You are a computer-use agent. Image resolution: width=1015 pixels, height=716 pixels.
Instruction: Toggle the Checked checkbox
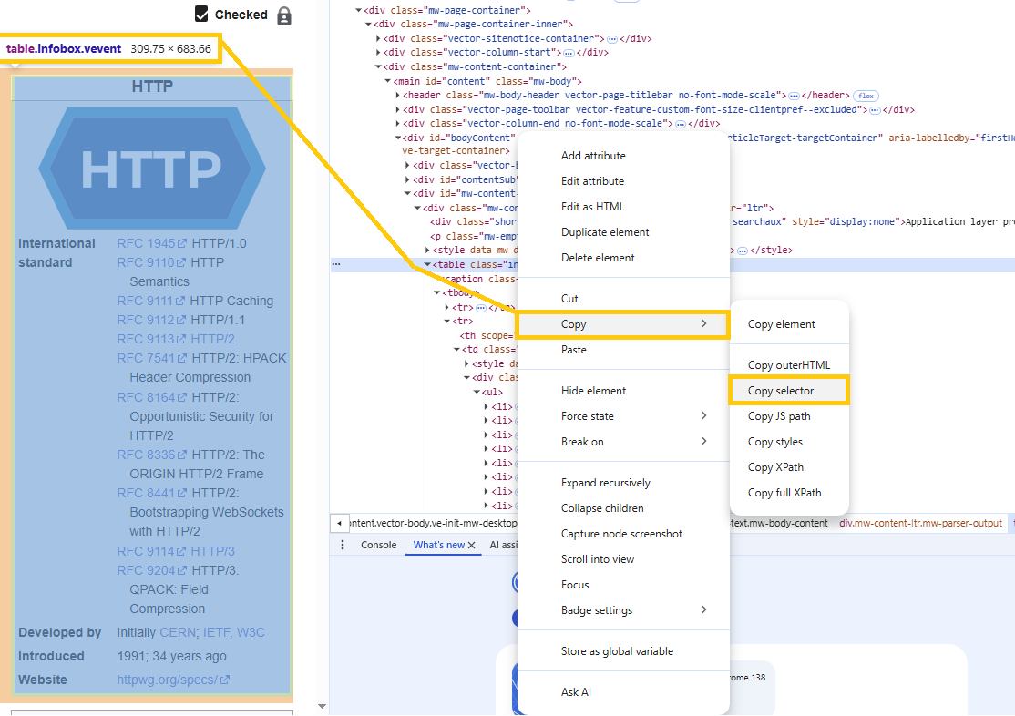click(202, 15)
